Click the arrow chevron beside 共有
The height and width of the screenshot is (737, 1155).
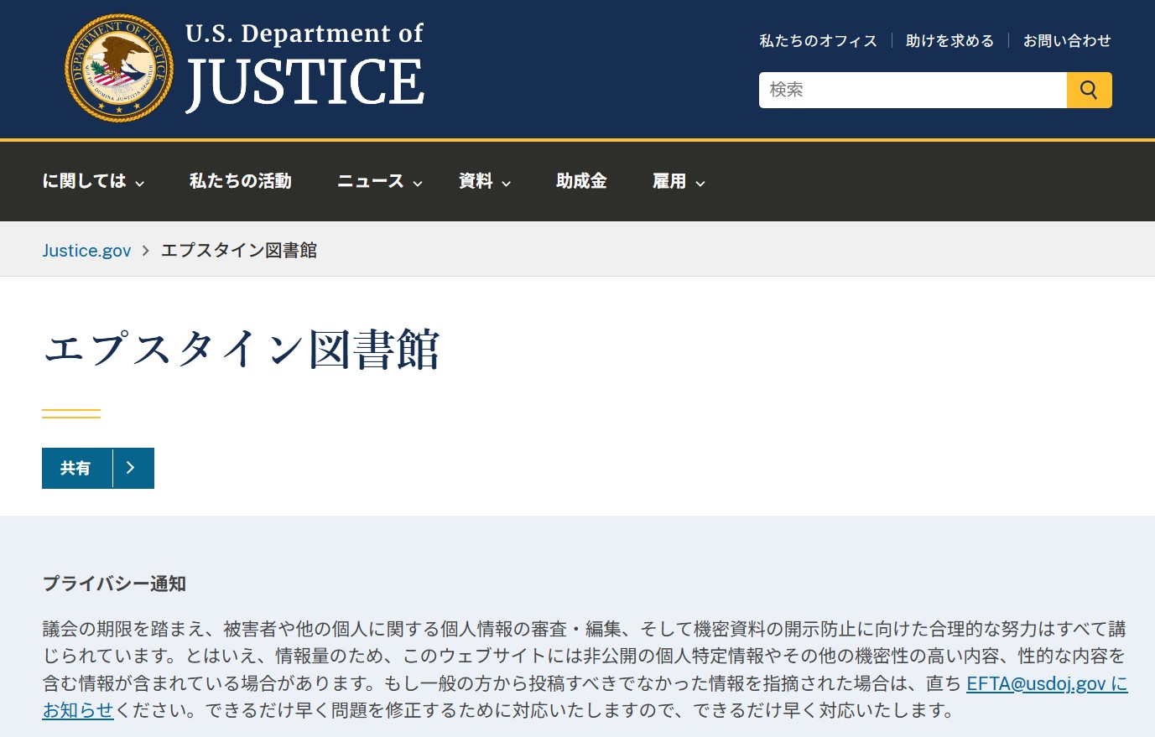[133, 468]
